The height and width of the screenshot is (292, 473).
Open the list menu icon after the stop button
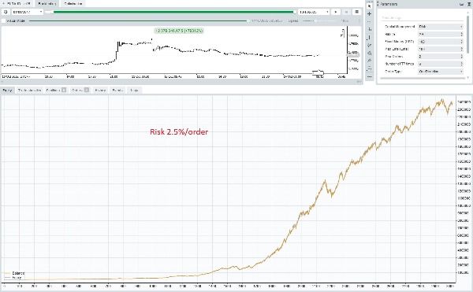[x=356, y=12]
